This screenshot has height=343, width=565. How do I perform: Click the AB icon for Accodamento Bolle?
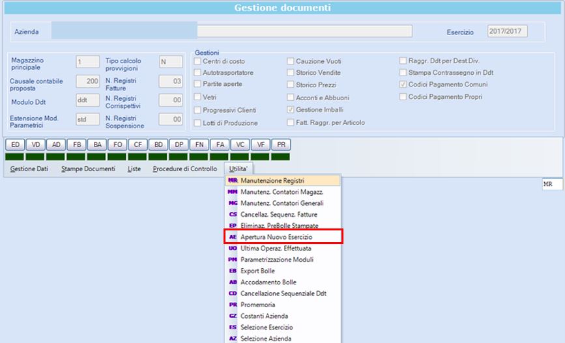(x=233, y=282)
